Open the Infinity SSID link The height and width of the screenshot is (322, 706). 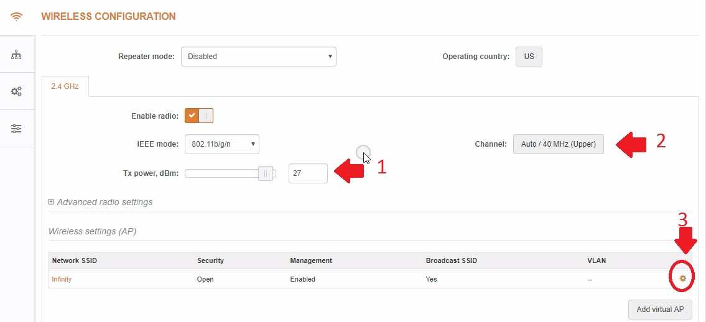(62, 279)
